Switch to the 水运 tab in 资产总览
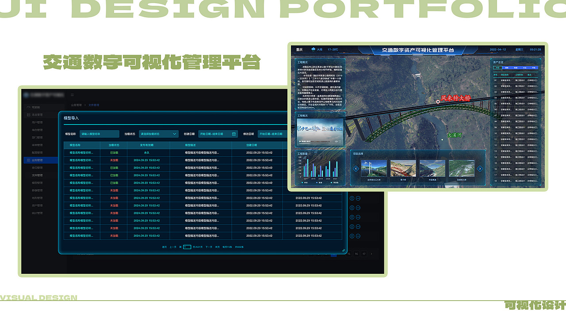Screen dimensions: 566x318 tap(525, 68)
